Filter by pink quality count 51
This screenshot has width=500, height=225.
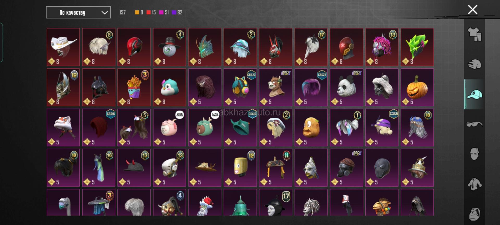[x=164, y=12]
